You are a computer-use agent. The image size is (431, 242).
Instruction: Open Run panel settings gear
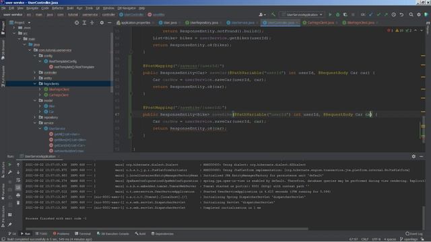(413, 157)
